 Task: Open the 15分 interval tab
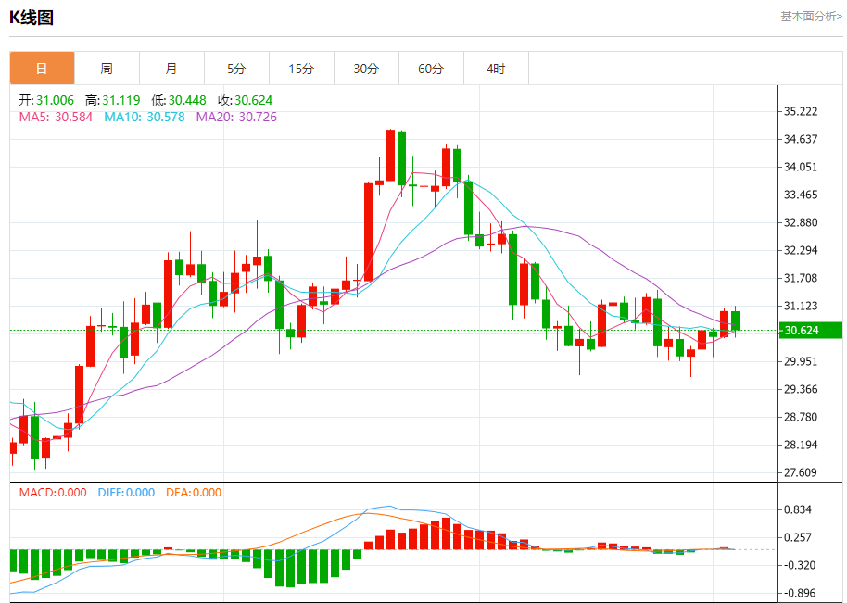point(301,69)
